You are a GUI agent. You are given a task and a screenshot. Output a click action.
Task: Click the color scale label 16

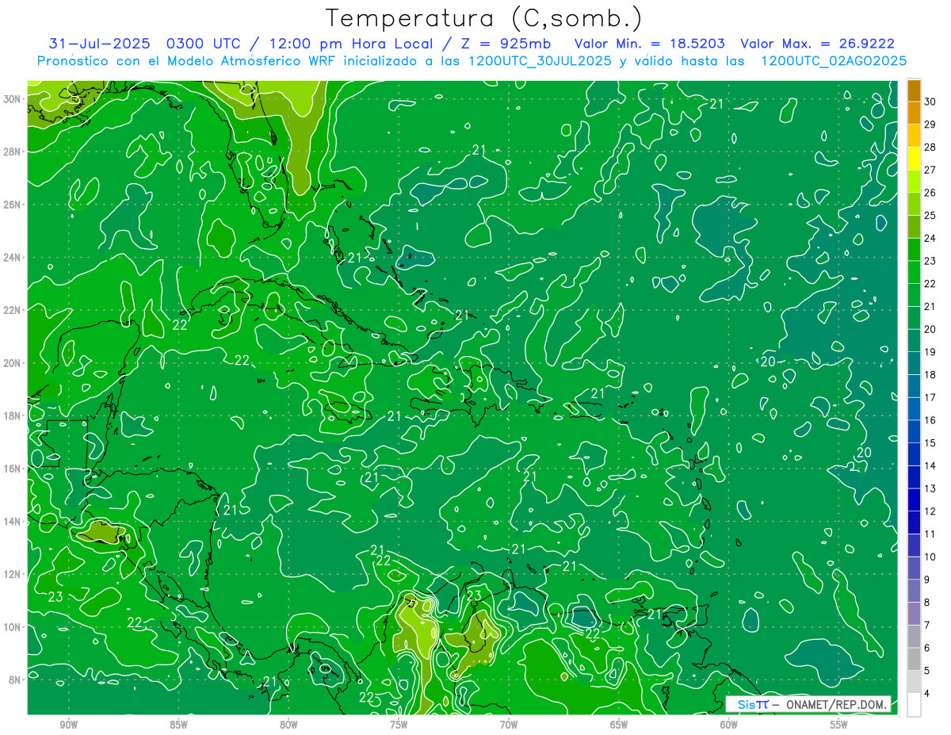coord(930,420)
